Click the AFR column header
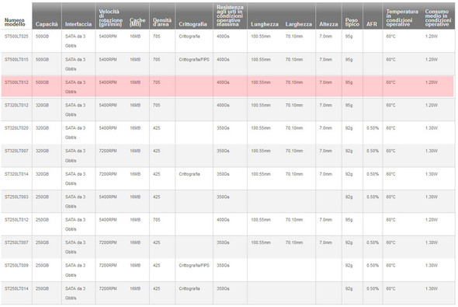 pyautogui.click(x=372, y=24)
